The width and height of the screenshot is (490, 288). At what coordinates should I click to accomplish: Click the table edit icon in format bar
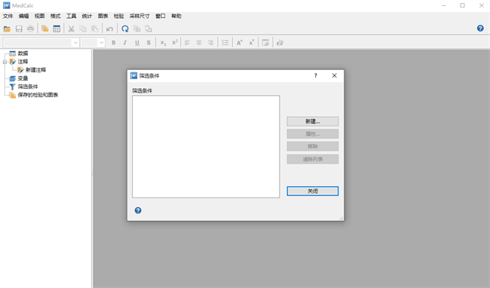[x=265, y=43]
